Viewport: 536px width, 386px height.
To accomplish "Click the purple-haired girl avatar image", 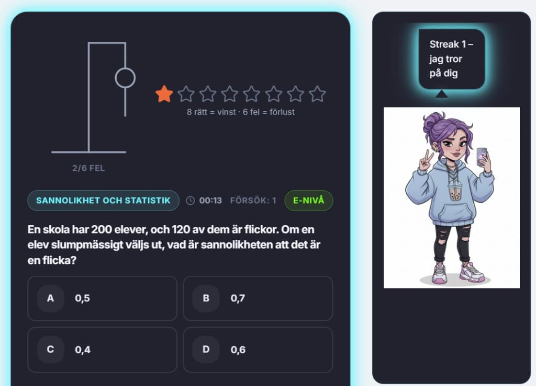I will coord(452,198).
